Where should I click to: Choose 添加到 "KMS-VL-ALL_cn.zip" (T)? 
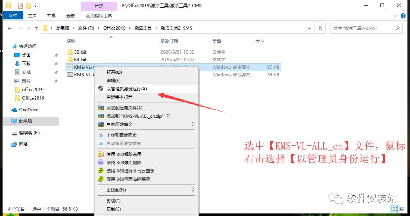point(146,116)
